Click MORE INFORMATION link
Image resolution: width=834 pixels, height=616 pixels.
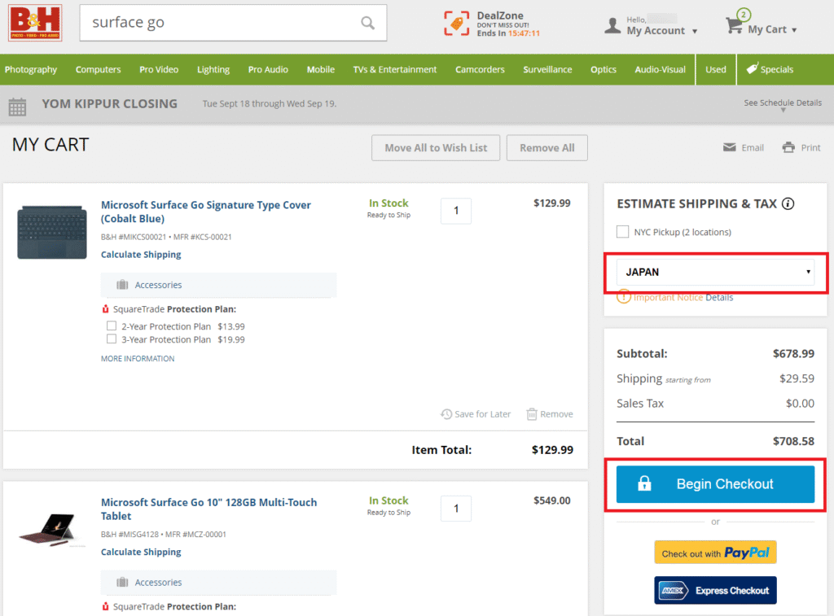[x=138, y=359]
